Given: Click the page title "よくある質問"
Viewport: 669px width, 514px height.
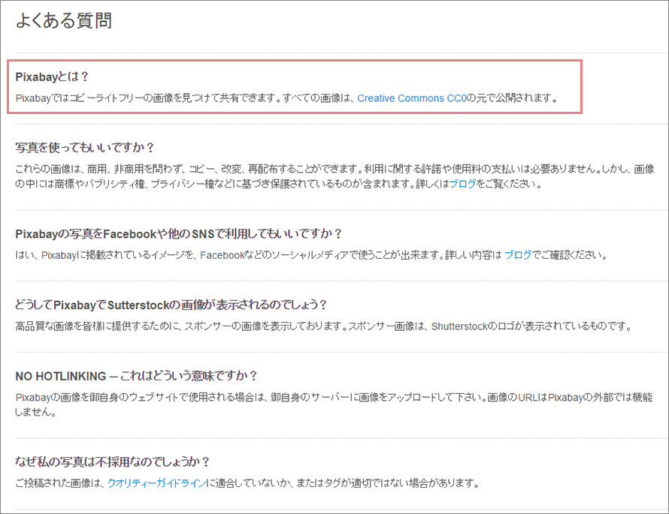Looking at the screenshot, I should click(64, 20).
